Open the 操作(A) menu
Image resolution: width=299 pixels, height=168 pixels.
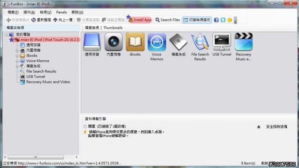tap(29, 12)
